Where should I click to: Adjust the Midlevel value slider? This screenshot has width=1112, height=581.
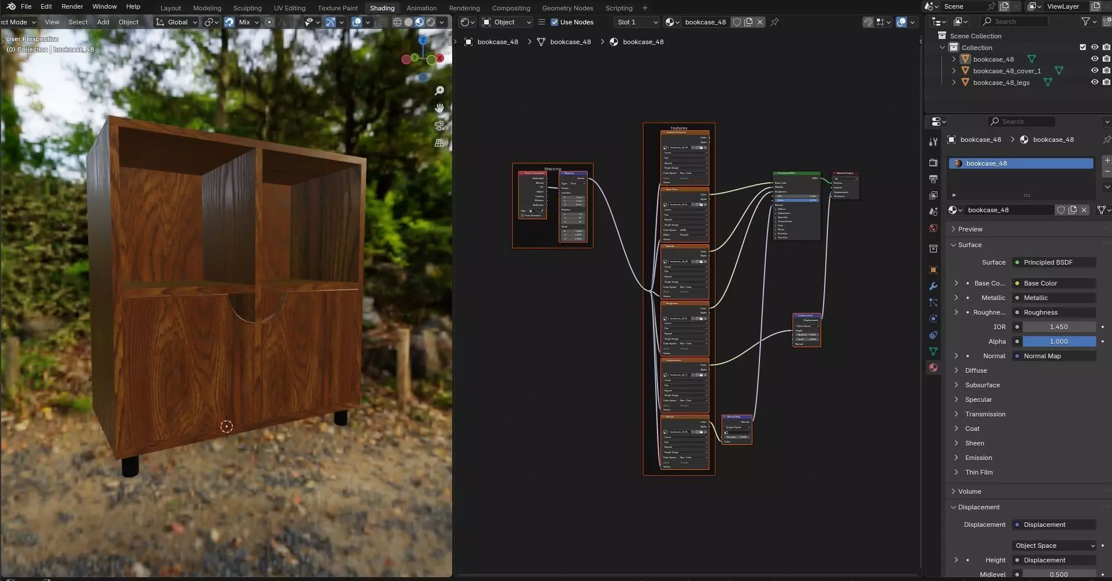click(x=1058, y=575)
